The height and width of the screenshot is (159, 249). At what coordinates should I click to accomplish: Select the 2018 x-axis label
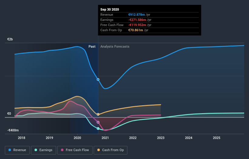(22, 138)
